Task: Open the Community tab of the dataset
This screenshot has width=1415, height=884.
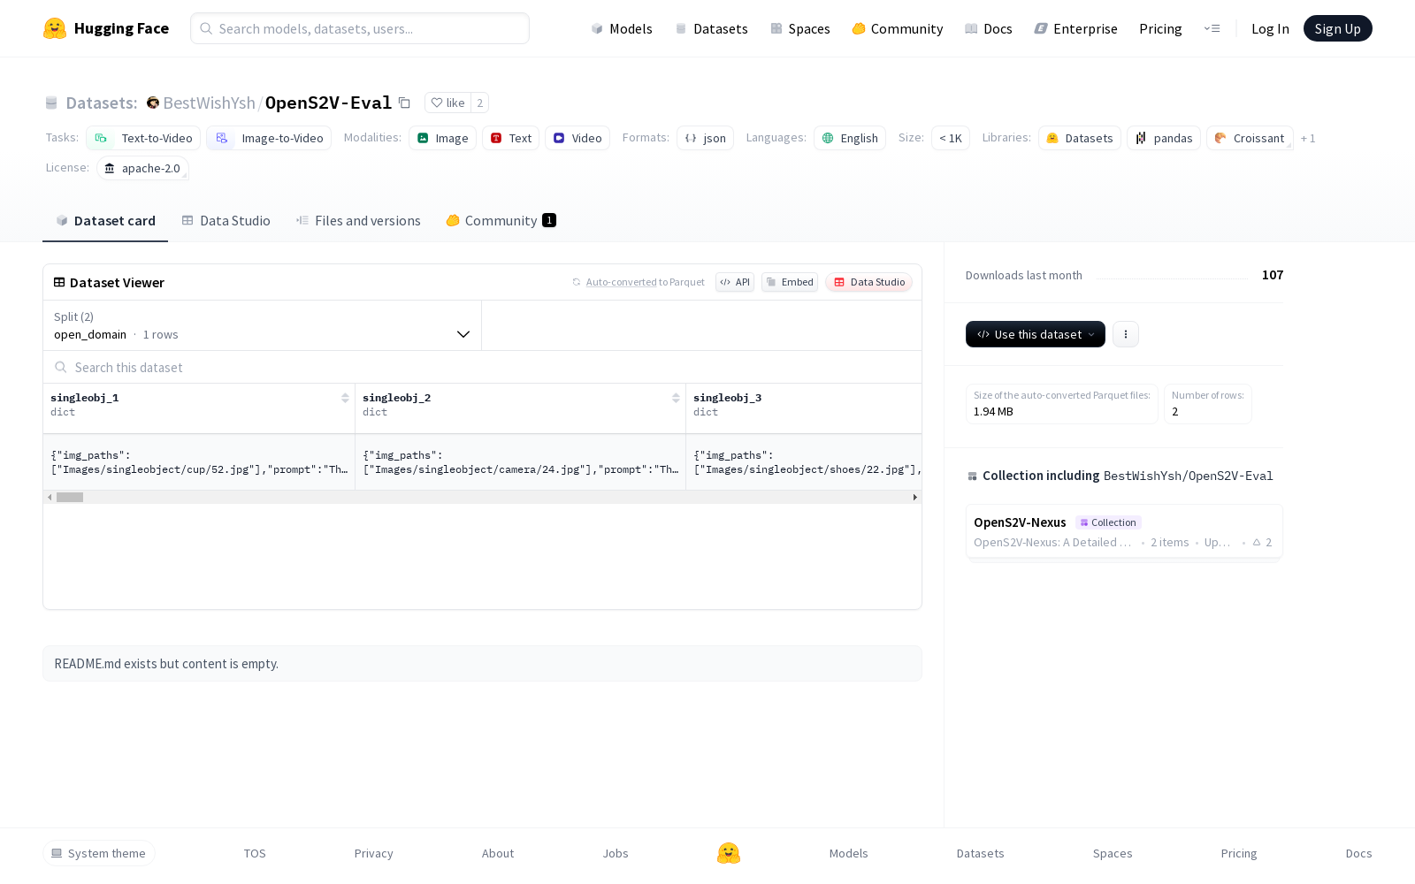Action: point(501,220)
